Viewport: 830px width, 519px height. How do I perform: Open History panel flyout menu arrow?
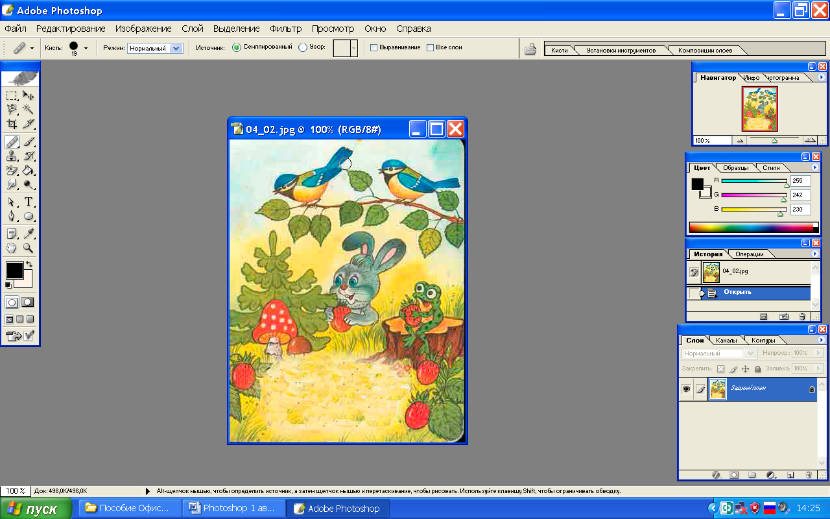point(815,254)
